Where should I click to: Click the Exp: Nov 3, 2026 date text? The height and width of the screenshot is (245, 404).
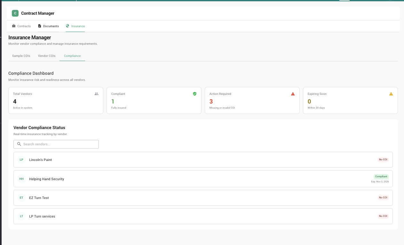pos(380,182)
